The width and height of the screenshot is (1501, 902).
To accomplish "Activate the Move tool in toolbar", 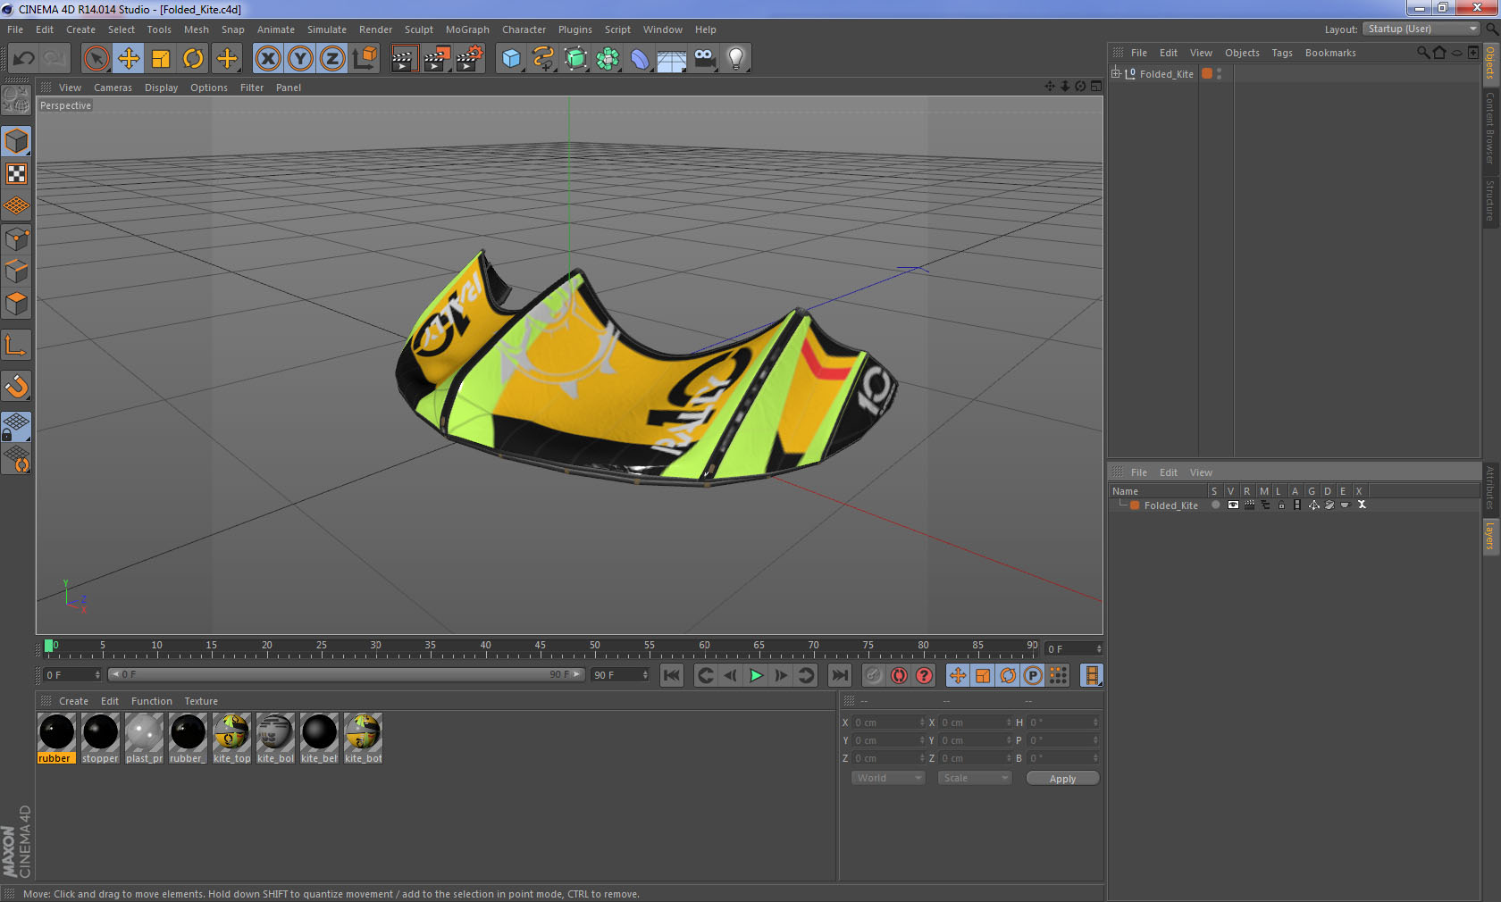I will [129, 59].
